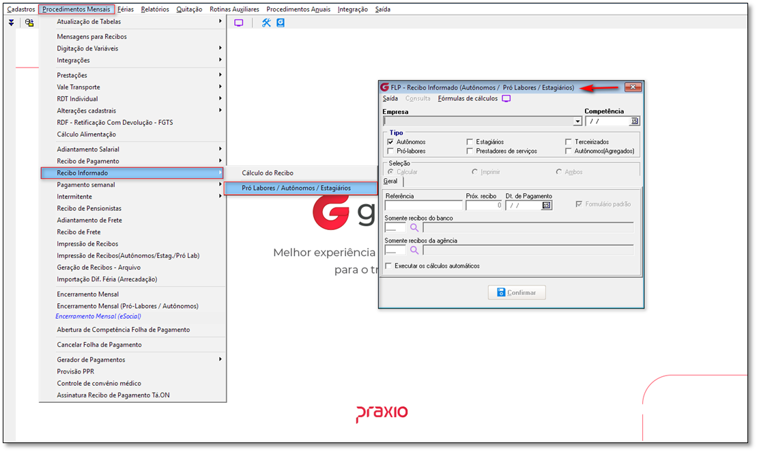This screenshot has width=757, height=452.
Task: Expand the Adiantamento Salarial submenu
Action: (x=220, y=149)
